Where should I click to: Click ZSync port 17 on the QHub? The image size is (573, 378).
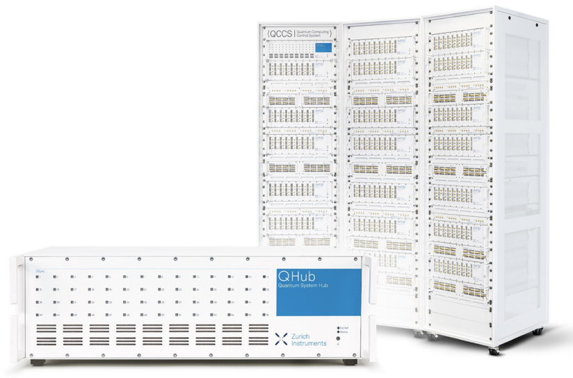[x=72, y=289]
